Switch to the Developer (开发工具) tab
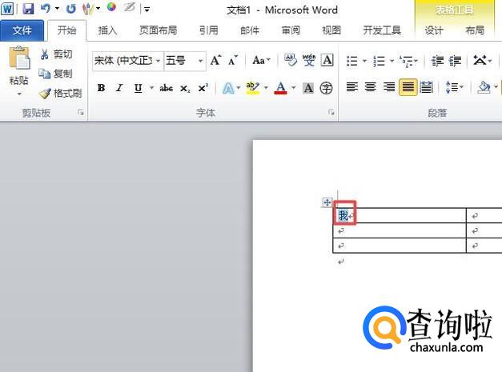 click(x=382, y=30)
